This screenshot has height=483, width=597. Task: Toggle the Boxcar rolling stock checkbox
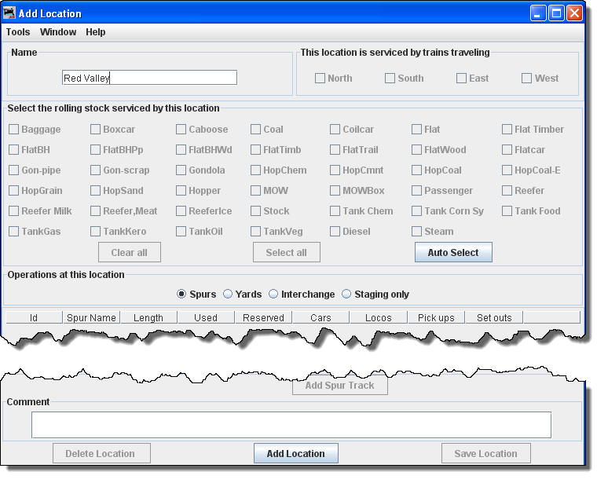(96, 130)
